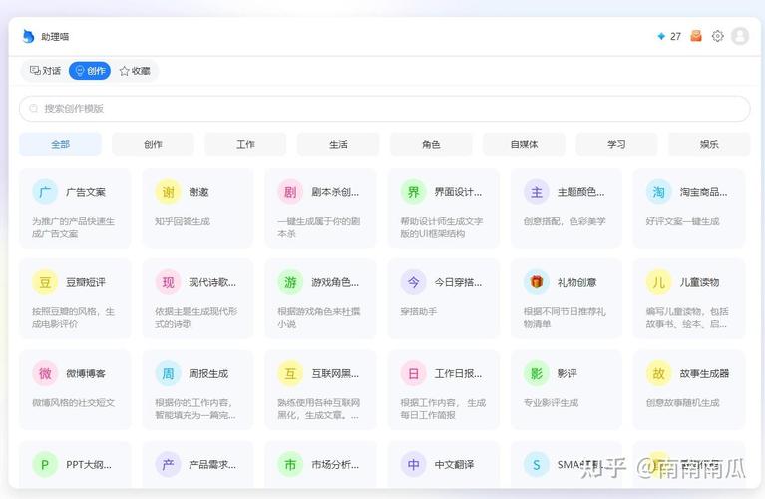
Task: Filter templates by 学习 category
Action: [616, 144]
